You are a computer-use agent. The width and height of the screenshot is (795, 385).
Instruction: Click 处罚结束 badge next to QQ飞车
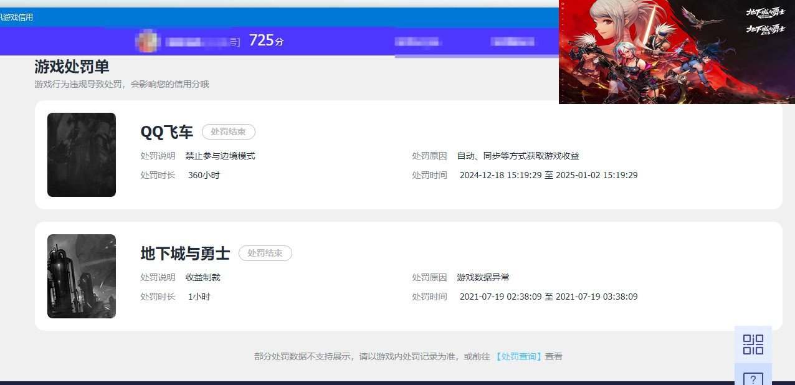coord(228,131)
